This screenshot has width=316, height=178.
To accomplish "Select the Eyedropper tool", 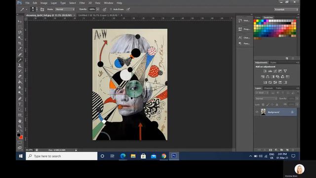I will (20, 48).
